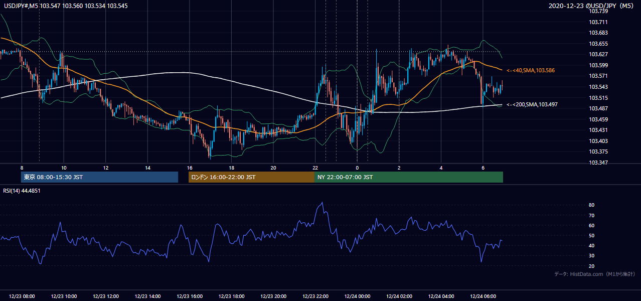Click RSI scale value 50
The height and width of the screenshot is (301, 641).
[591, 236]
